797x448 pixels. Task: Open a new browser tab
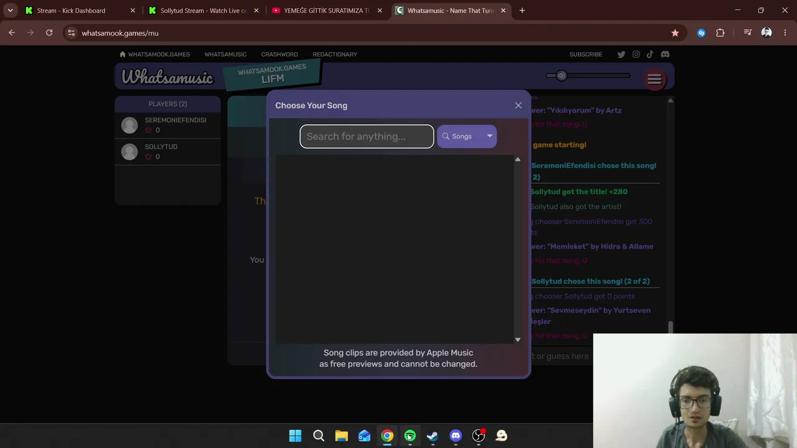[x=522, y=11]
